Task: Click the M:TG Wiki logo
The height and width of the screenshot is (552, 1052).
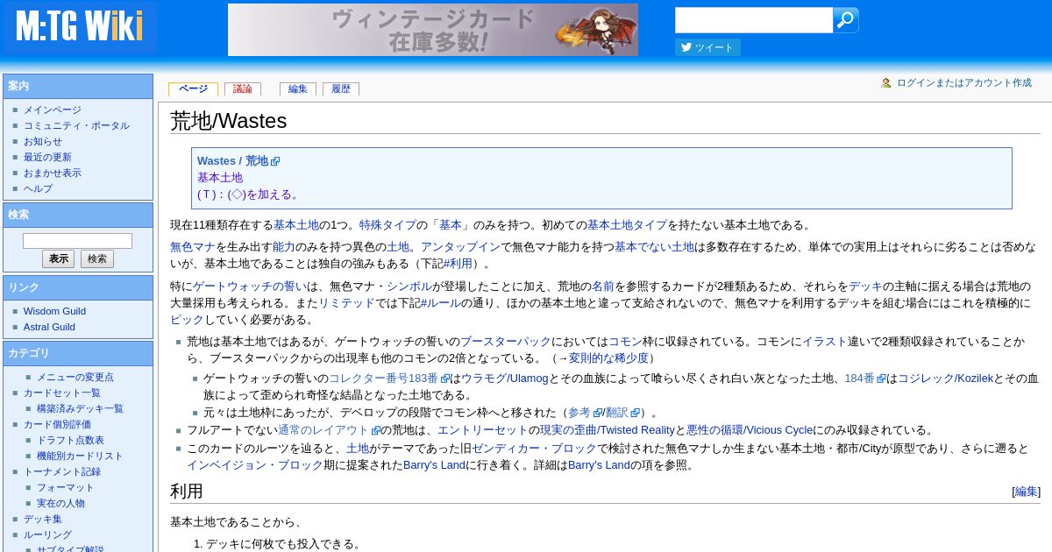Action: pyautogui.click(x=79, y=27)
